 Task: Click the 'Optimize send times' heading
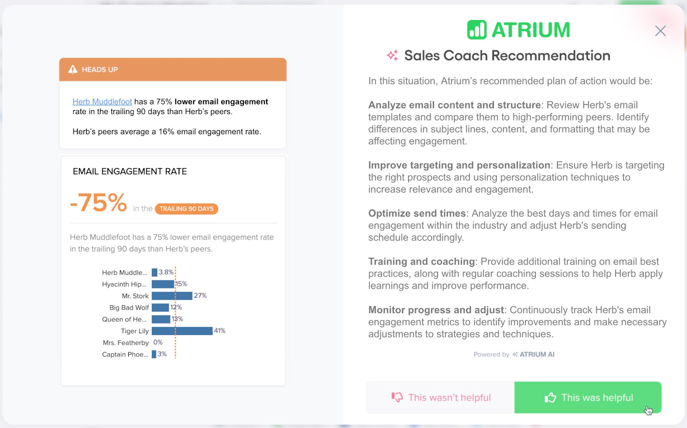pyautogui.click(x=417, y=213)
